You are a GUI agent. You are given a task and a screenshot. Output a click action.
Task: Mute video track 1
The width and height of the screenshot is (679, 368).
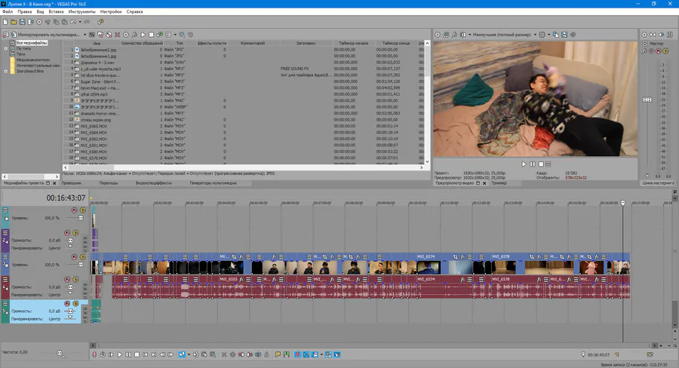pos(74,210)
